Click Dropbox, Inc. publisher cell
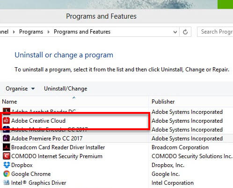Screen dimensions: 233x188 tap(168, 165)
